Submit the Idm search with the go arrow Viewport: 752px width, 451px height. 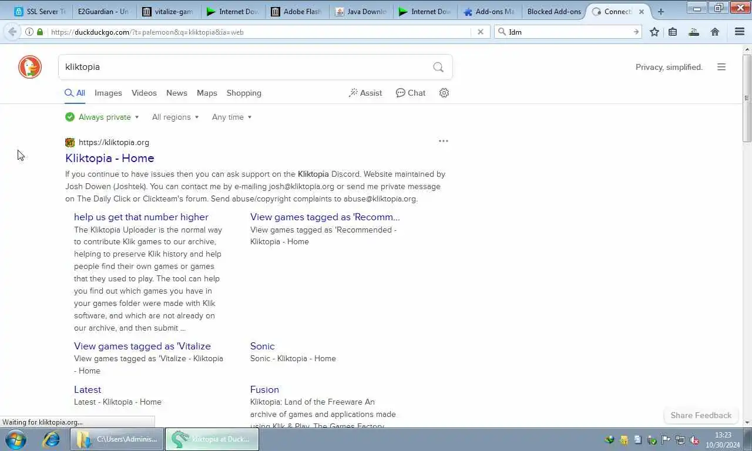(636, 32)
